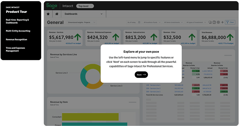Image resolution: width=239 pixels, height=126 pixels.
Task: Expand the Dashboards module dropdown
Action: click(x=84, y=14)
